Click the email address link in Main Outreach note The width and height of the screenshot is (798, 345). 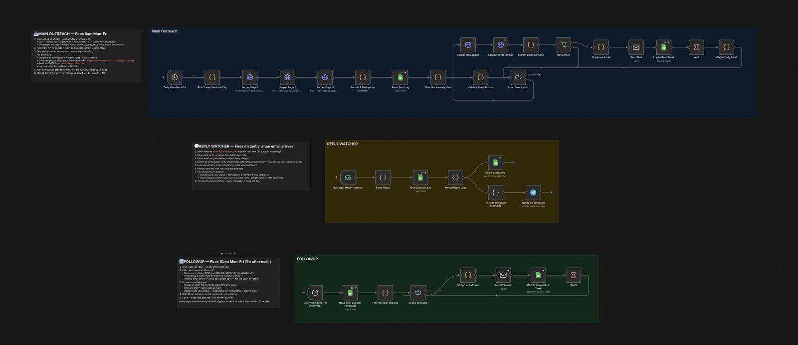click(73, 63)
